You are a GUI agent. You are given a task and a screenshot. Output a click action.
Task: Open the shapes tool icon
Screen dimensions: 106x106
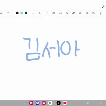[x=93, y=13]
